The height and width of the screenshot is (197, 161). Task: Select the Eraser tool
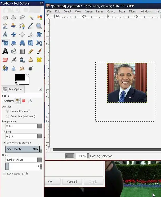5,60
